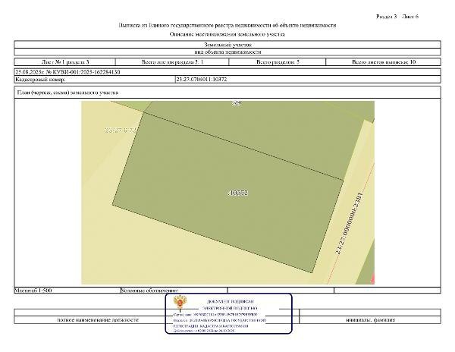The height and width of the screenshot is (352, 455).
Task: Click the rotated label '23:27:0000000:2381' on the map
Action: [350, 223]
